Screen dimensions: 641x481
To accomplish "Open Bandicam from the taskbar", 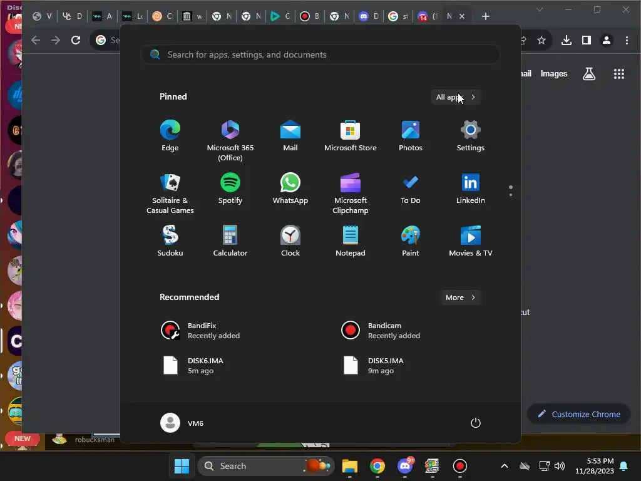I will click(x=460, y=466).
